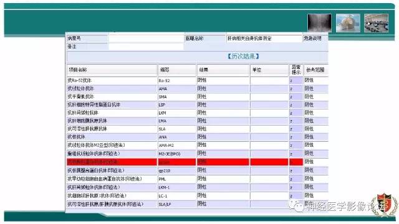Click the reference range cell in PML row

coord(316,179)
